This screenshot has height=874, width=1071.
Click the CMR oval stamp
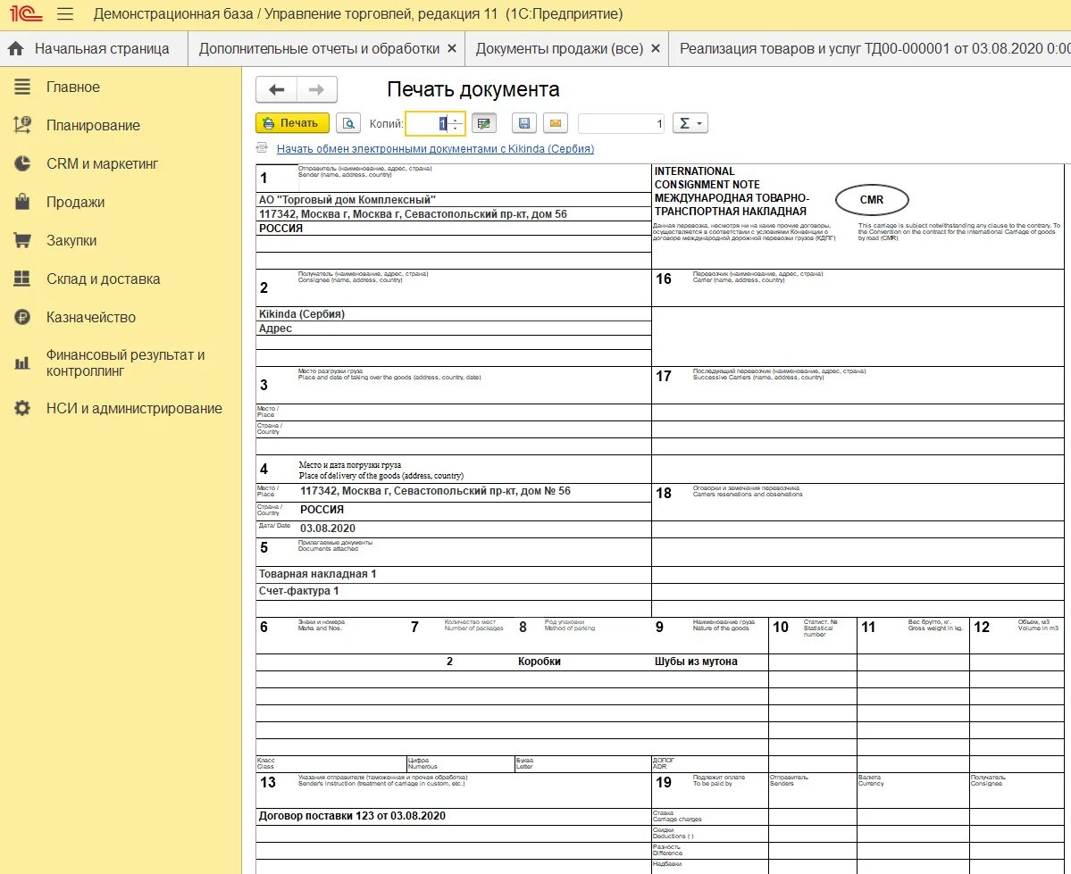(872, 199)
